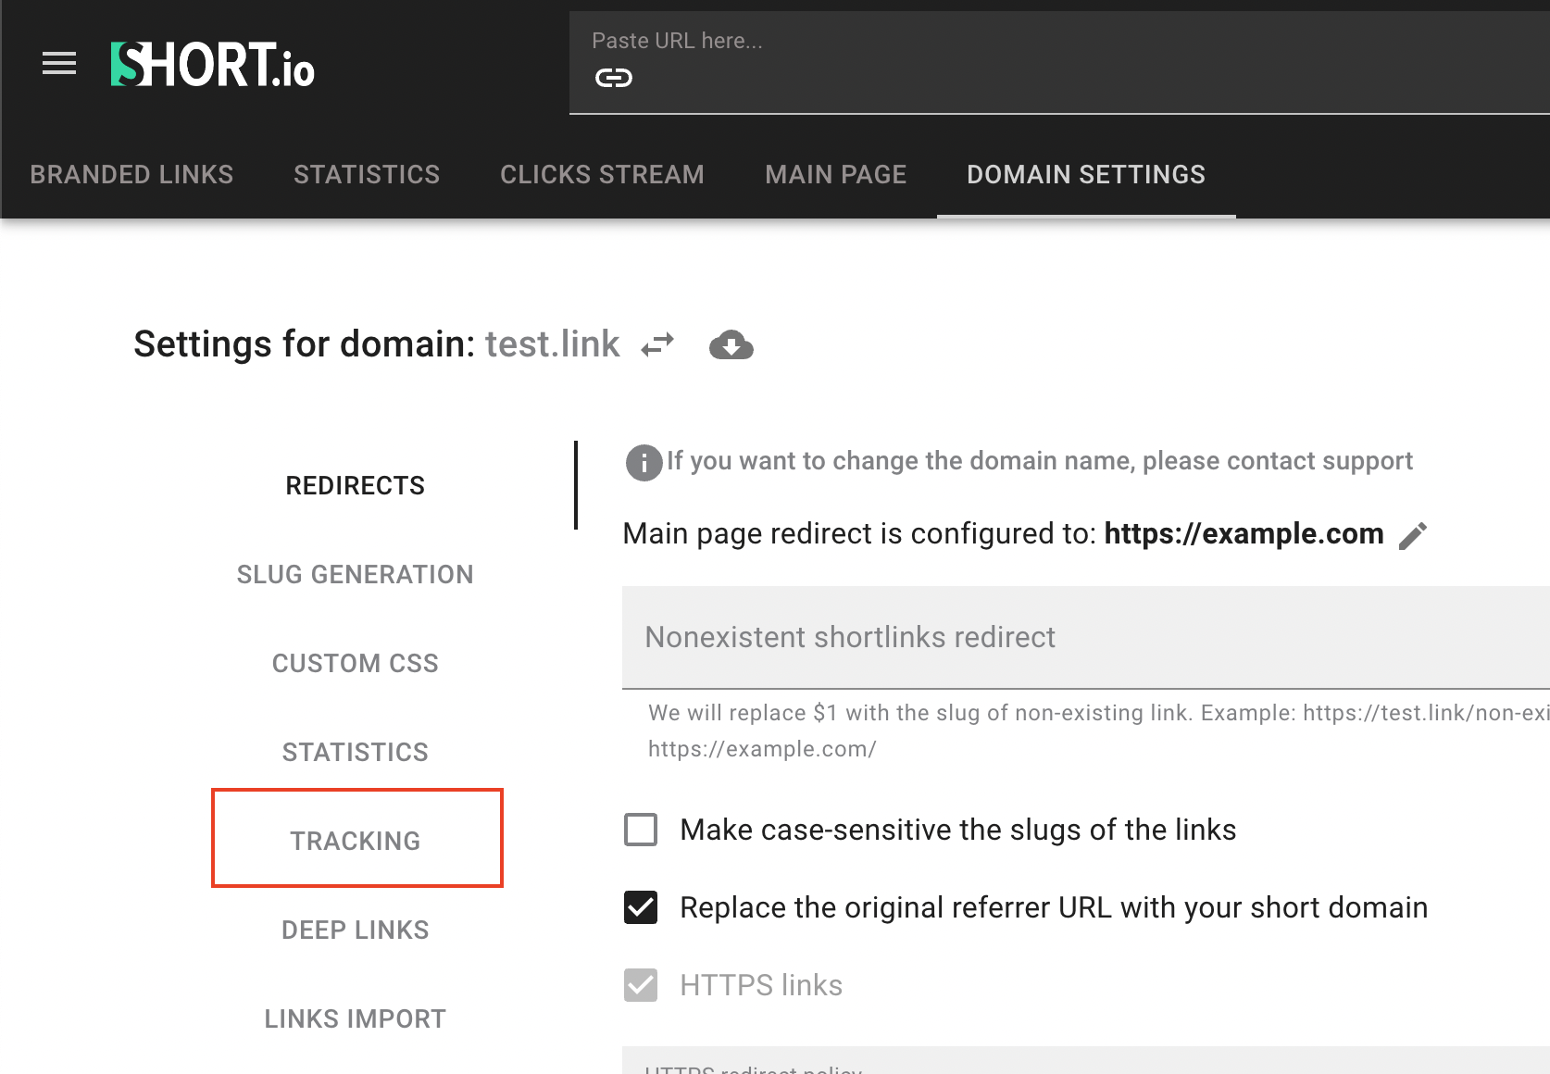The image size is (1550, 1074).
Task: Open Slug Generation settings section
Action: coord(355,574)
